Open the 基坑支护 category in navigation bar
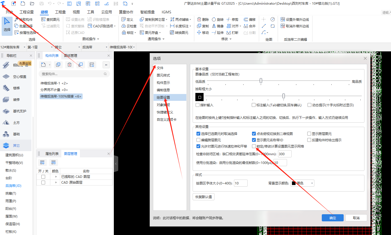The width and height of the screenshot is (391, 235). click(16, 111)
